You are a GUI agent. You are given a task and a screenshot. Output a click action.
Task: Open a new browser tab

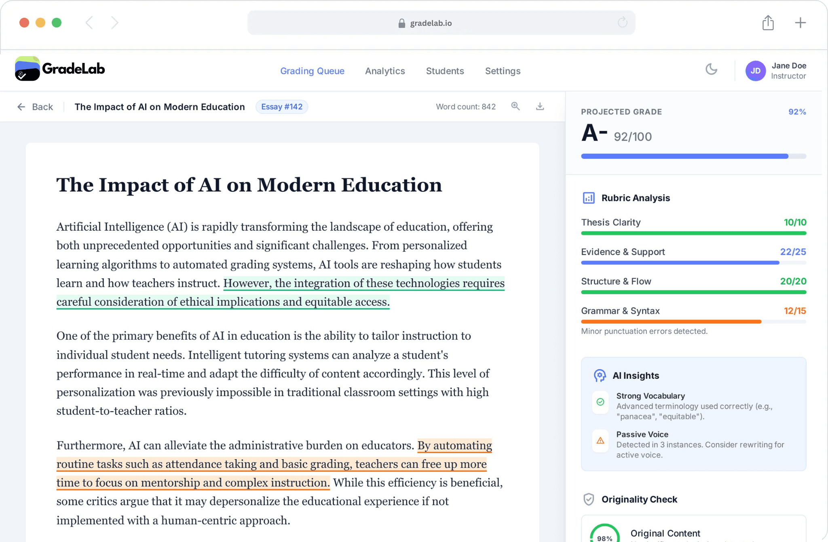pyautogui.click(x=800, y=23)
